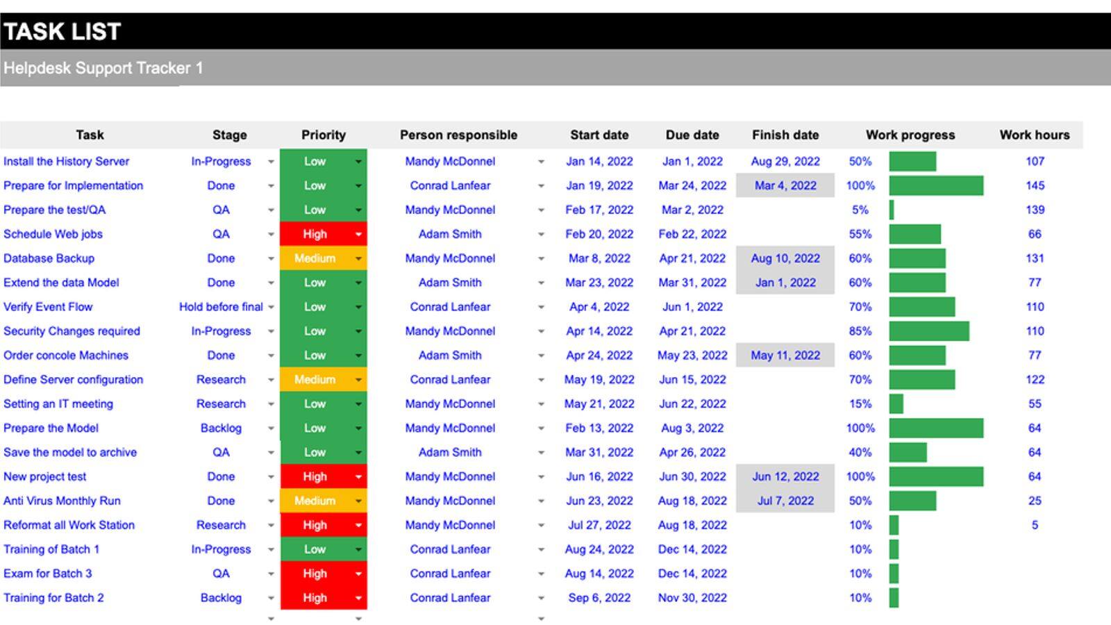Open Priority dropdown for New project test
This screenshot has width=1111, height=625.
(x=358, y=477)
